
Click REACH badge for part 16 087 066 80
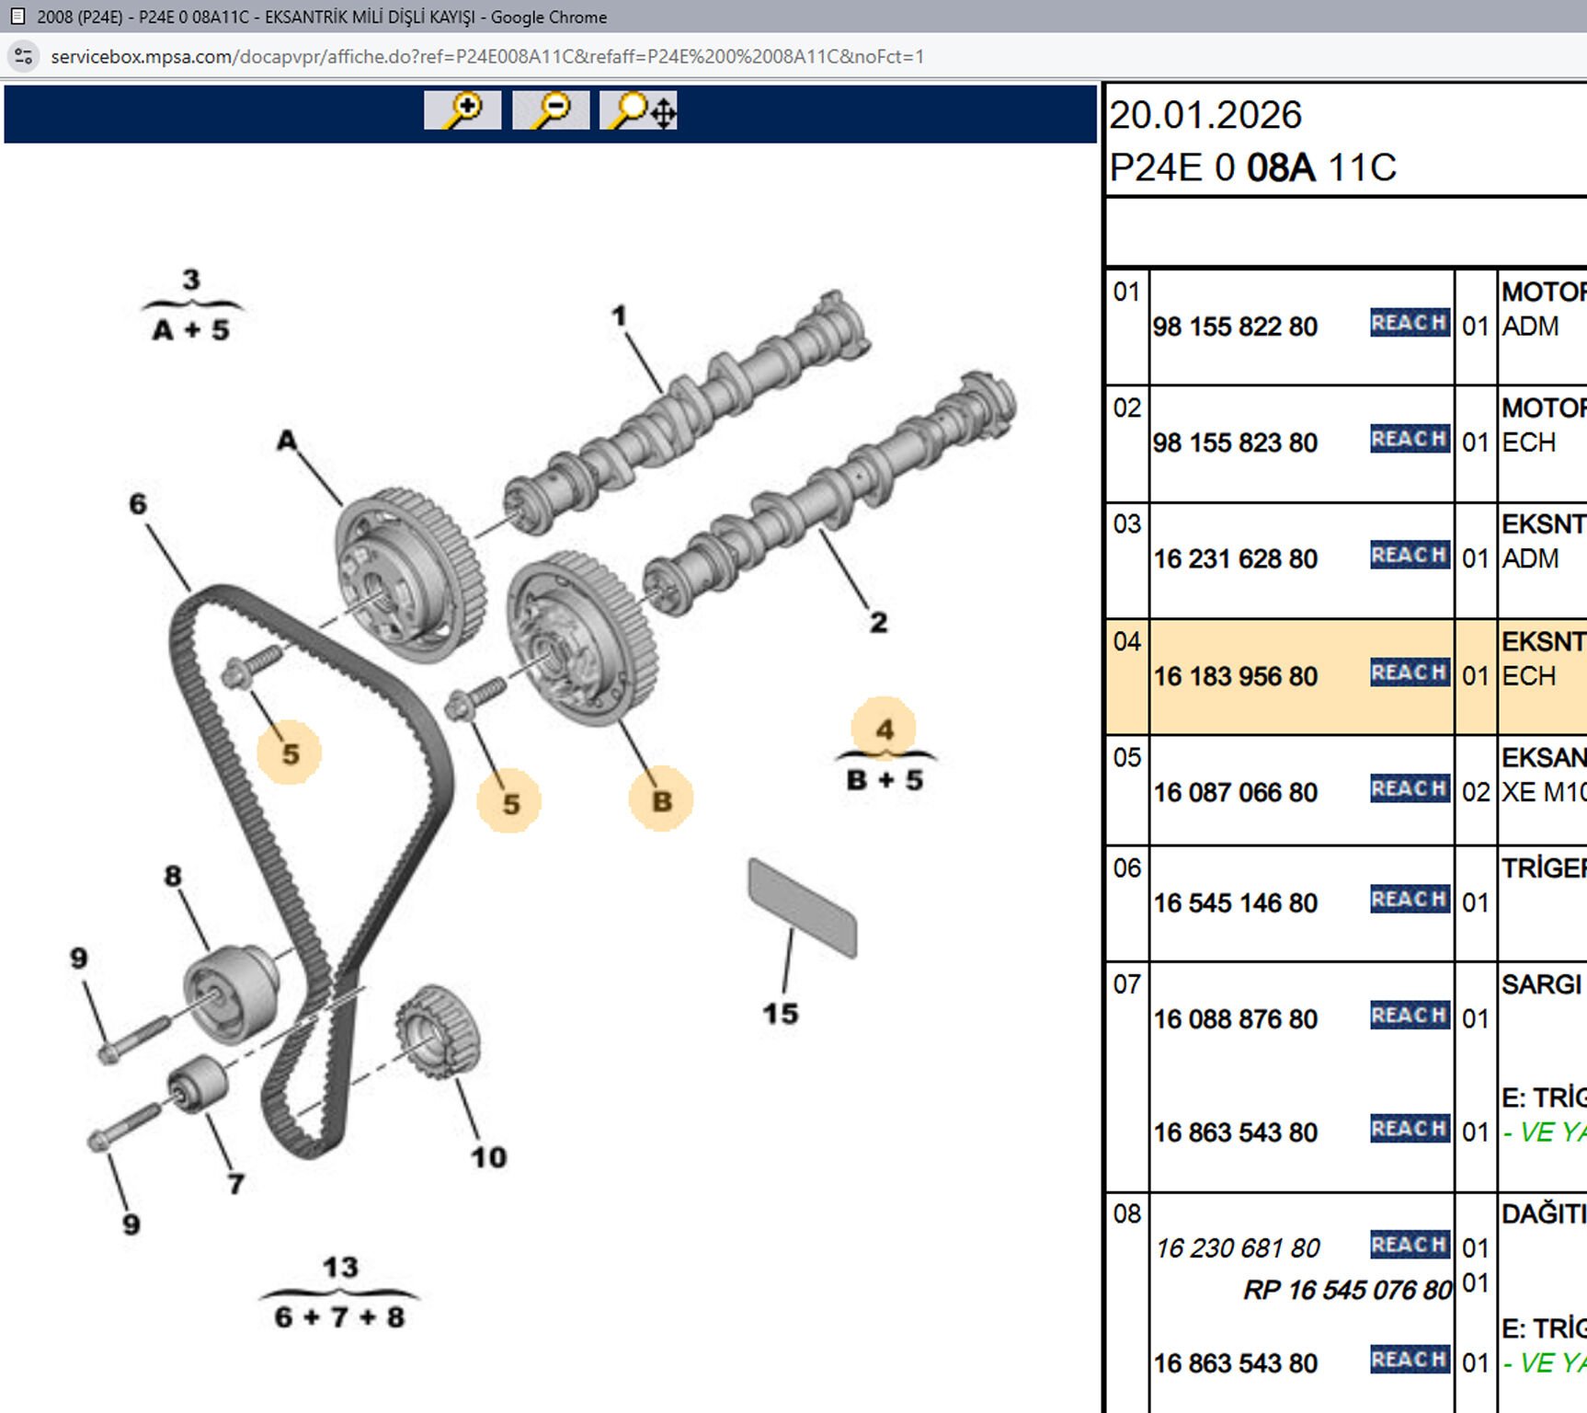1409,788
